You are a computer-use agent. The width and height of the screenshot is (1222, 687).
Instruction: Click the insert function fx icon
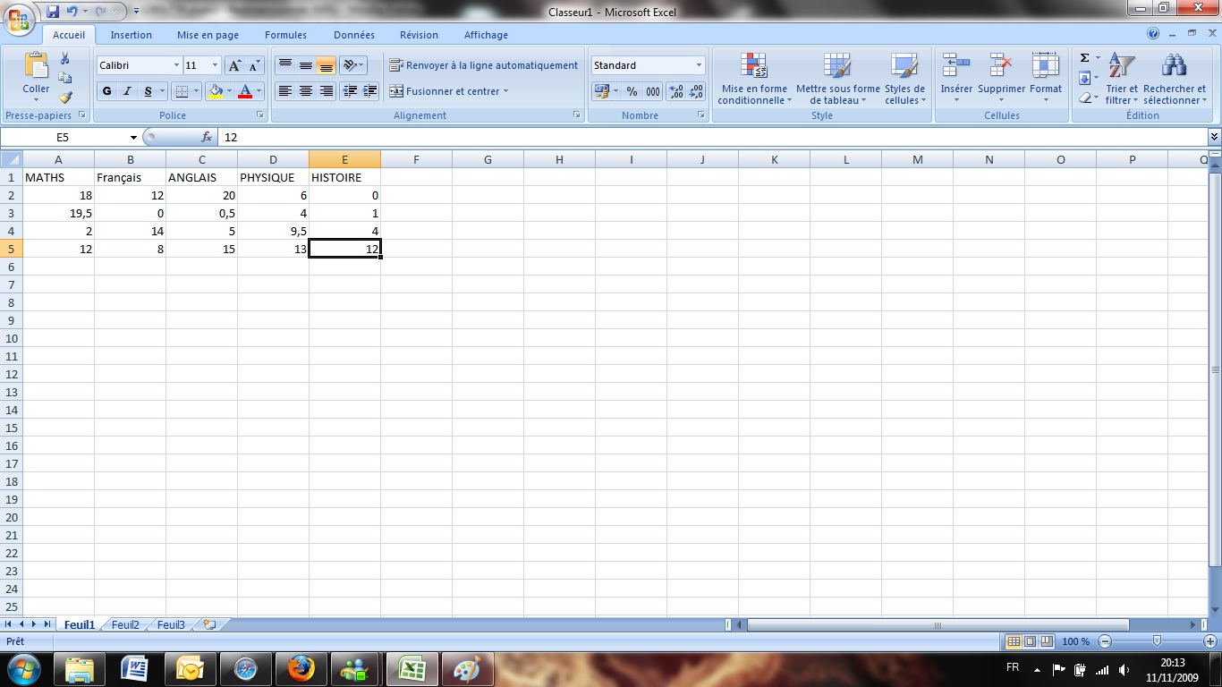click(207, 137)
